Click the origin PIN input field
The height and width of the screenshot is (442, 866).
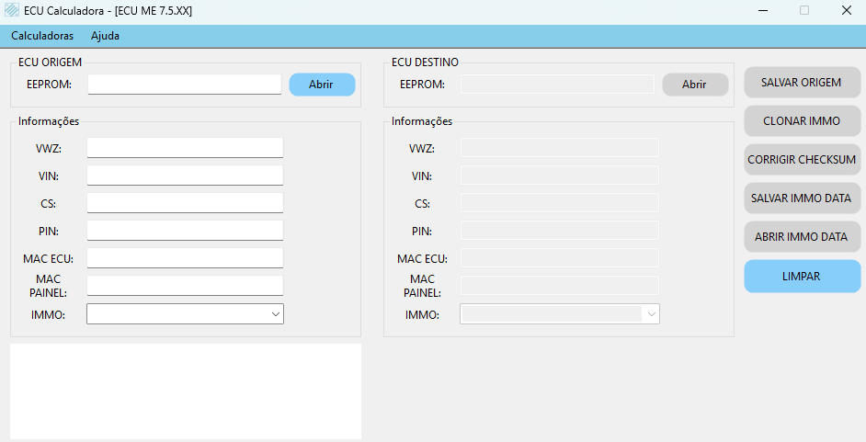[x=185, y=231]
